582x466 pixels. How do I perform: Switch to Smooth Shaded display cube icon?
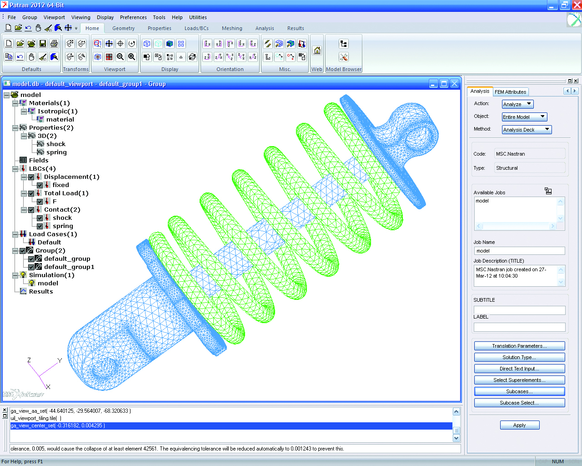[170, 44]
